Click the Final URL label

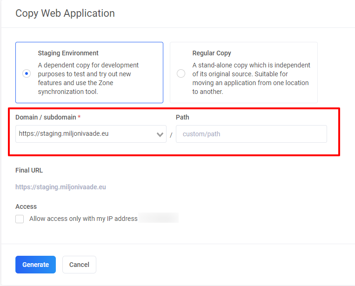[x=29, y=170]
